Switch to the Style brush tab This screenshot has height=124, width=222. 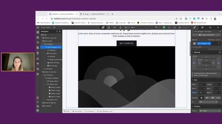coord(195,28)
